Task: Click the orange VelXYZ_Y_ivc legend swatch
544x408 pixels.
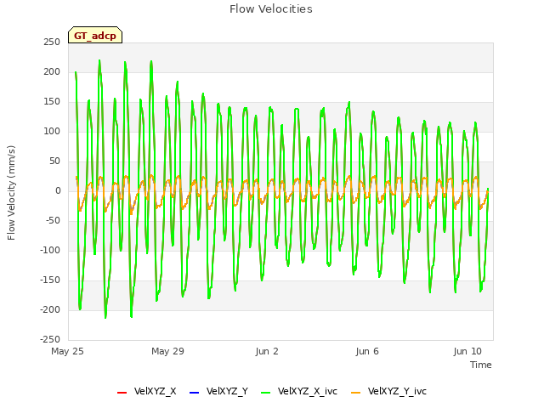Action: coord(355,393)
